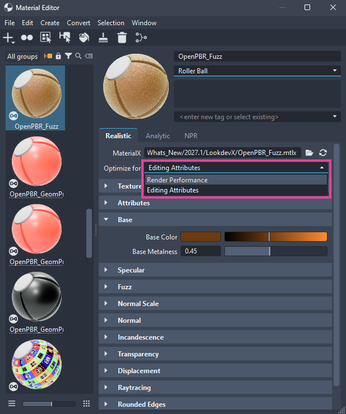346x414 pixels.
Task: Click the large material preview sphere
Action: tap(136, 86)
